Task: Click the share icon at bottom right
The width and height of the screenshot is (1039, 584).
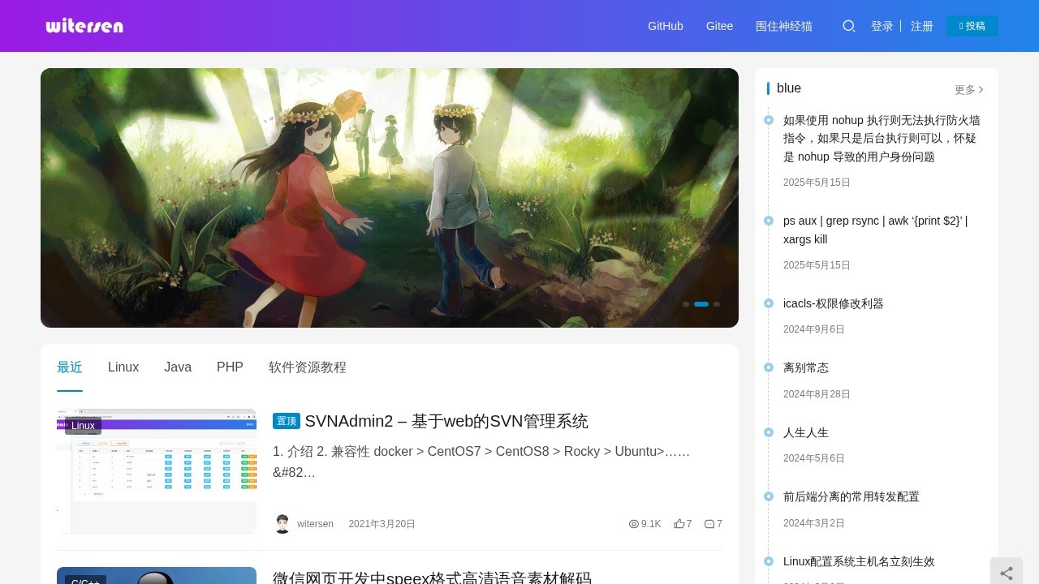Action: (x=1006, y=573)
